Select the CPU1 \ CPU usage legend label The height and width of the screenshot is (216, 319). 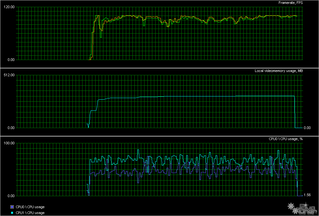click(30, 213)
